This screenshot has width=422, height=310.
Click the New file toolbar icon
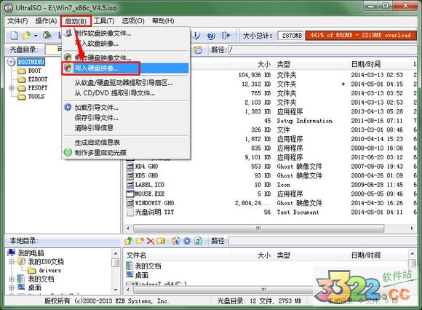click(15, 35)
